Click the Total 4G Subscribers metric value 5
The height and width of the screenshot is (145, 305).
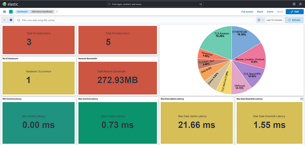tap(108, 42)
